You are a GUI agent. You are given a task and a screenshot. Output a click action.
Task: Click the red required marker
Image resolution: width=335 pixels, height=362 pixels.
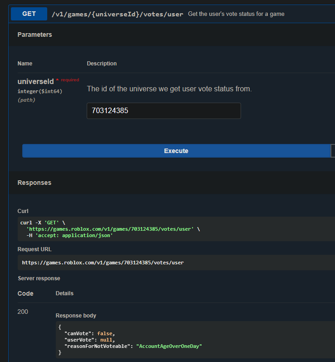[x=68, y=80]
